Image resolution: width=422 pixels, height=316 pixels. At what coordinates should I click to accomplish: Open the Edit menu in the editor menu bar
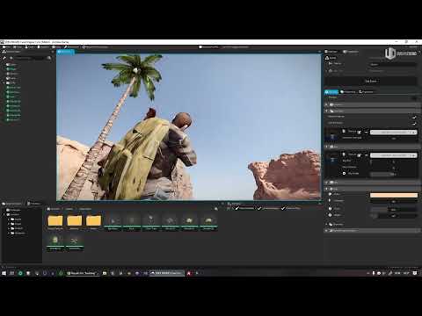click(18, 47)
